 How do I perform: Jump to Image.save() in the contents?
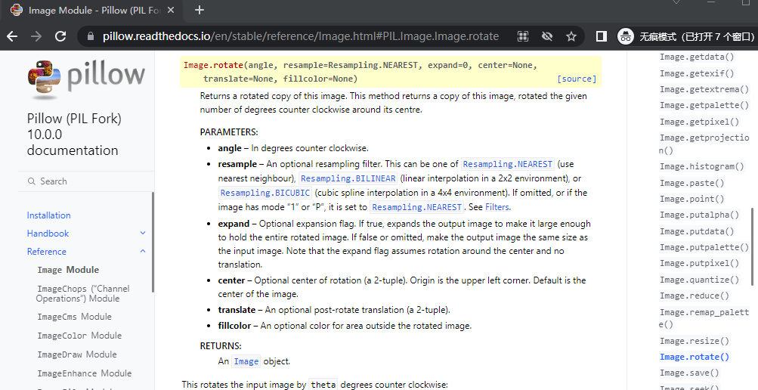[x=689, y=373]
